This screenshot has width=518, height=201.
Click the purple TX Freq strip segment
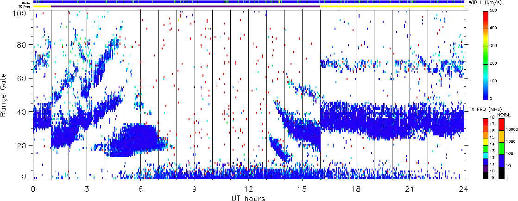click(185, 6)
